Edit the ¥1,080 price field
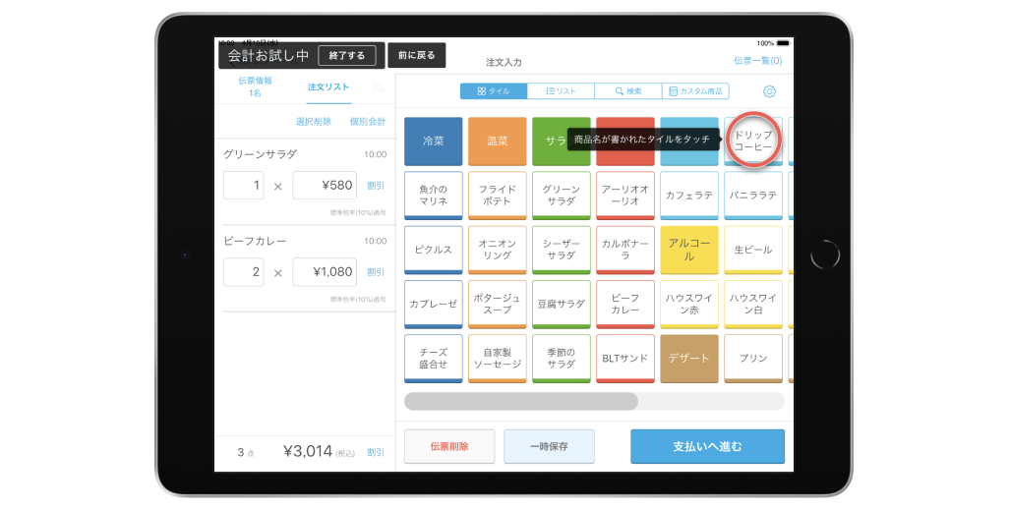 [x=325, y=272]
